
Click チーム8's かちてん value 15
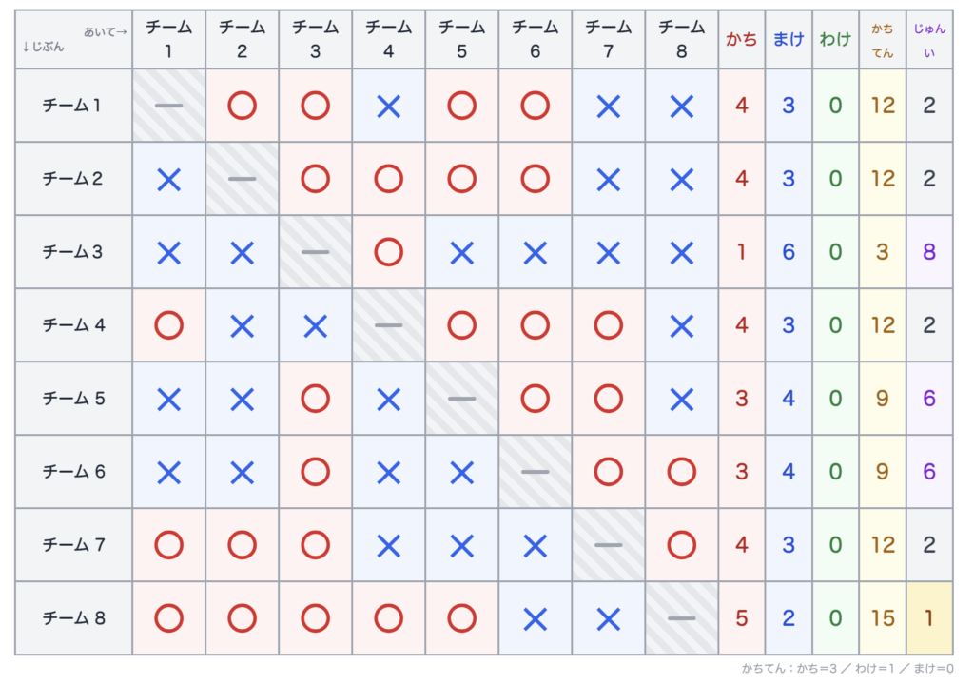point(882,618)
